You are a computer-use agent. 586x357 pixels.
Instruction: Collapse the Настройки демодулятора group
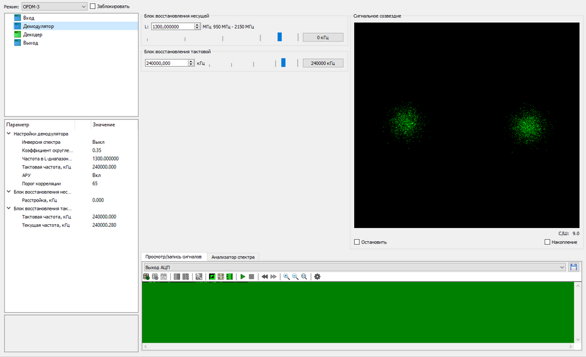tap(8, 134)
